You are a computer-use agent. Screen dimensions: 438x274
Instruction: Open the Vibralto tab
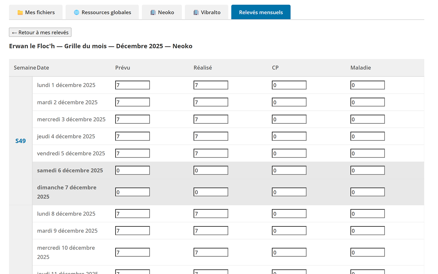click(x=206, y=12)
